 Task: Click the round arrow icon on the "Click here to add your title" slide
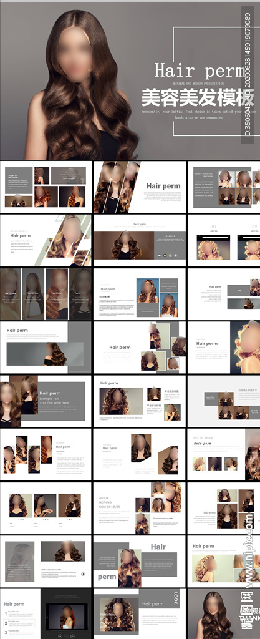tap(84, 574)
